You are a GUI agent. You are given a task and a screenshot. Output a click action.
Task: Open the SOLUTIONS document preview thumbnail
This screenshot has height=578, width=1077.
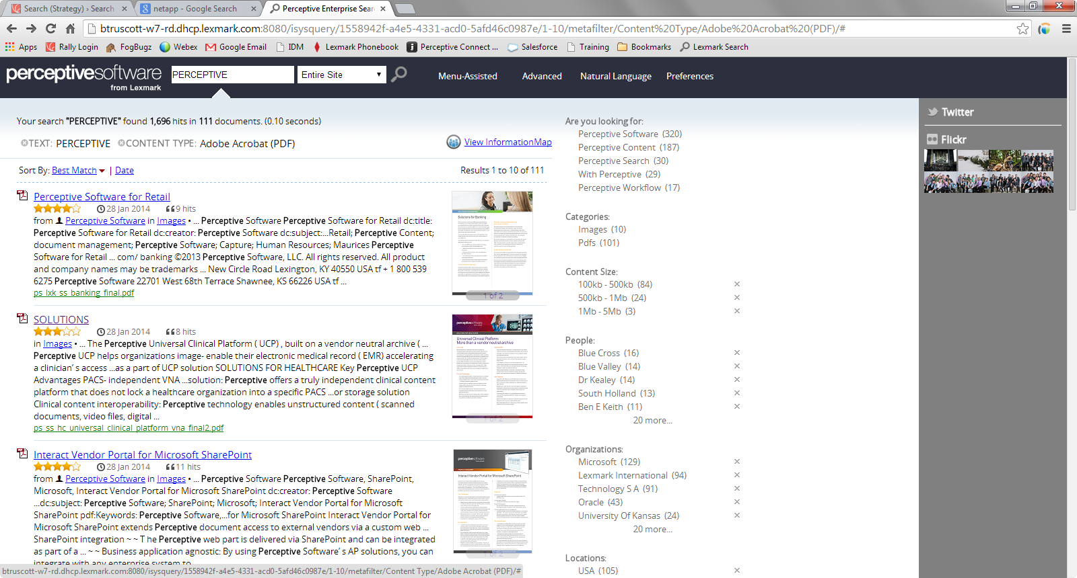492,367
